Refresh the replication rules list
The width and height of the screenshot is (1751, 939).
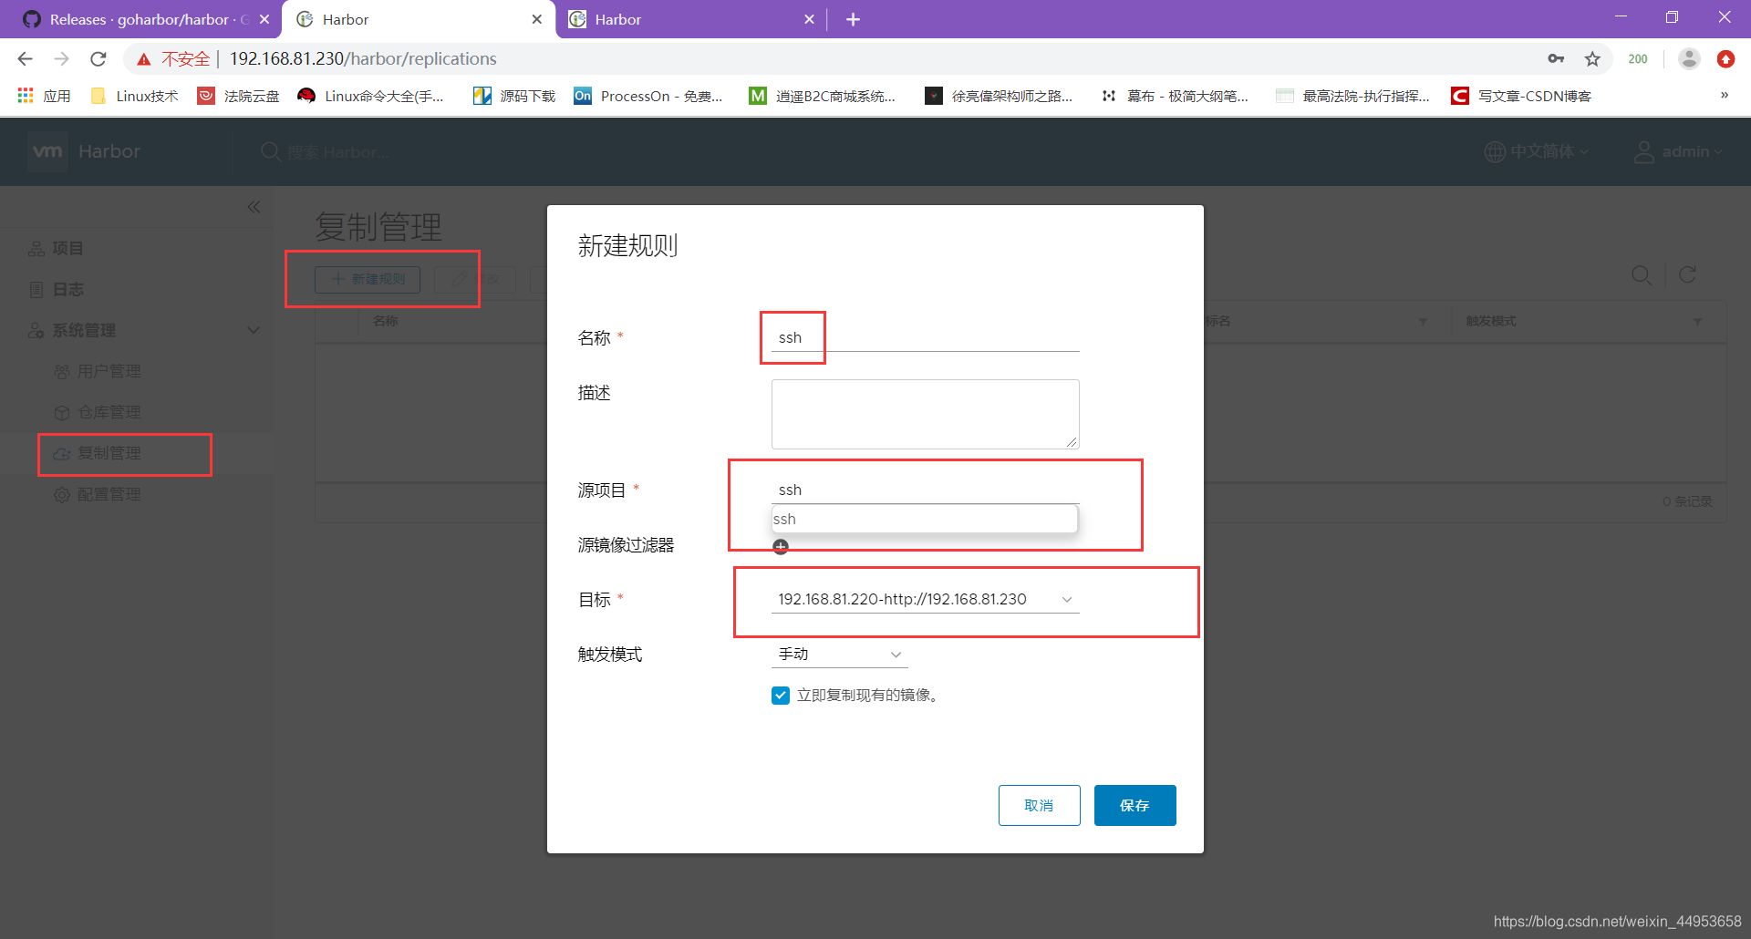click(1687, 275)
